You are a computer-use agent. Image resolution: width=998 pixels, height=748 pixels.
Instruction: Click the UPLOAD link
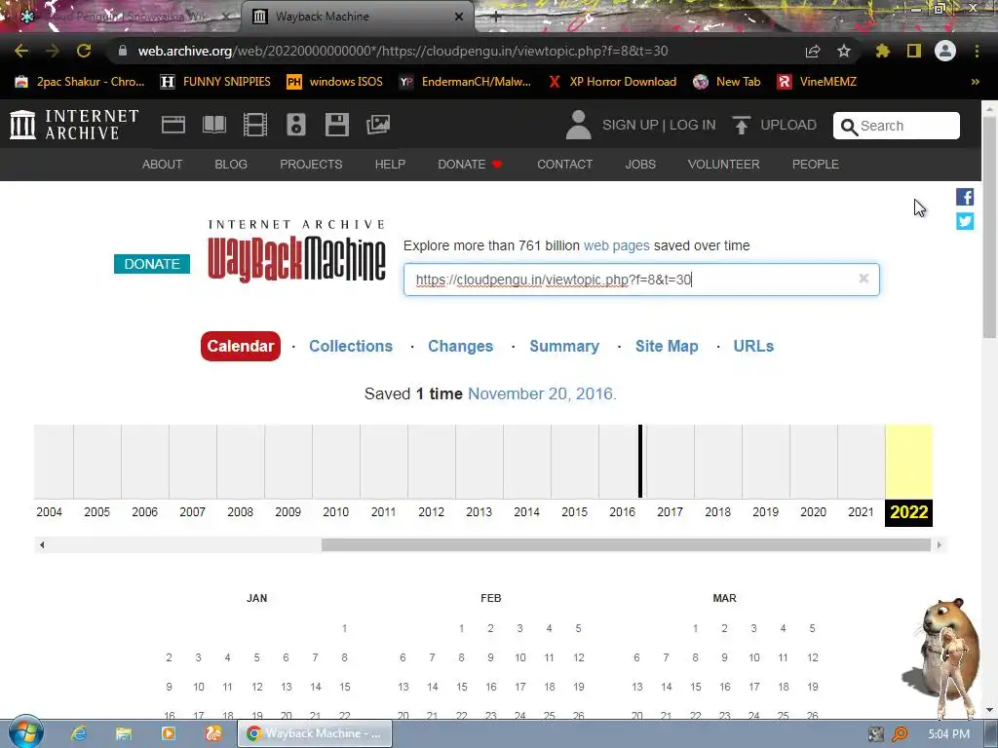[787, 125]
